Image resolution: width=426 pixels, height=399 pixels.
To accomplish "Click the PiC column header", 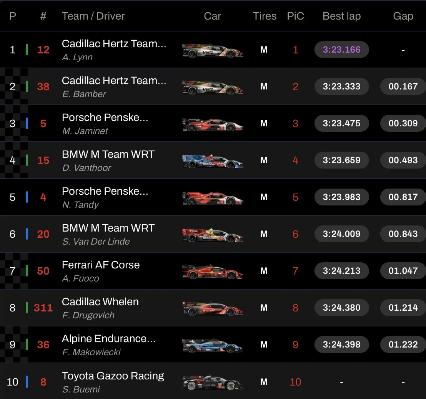I will coord(295,16).
